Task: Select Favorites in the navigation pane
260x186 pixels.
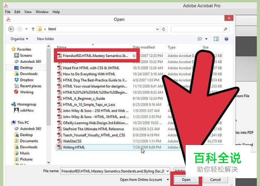Action: (24, 49)
